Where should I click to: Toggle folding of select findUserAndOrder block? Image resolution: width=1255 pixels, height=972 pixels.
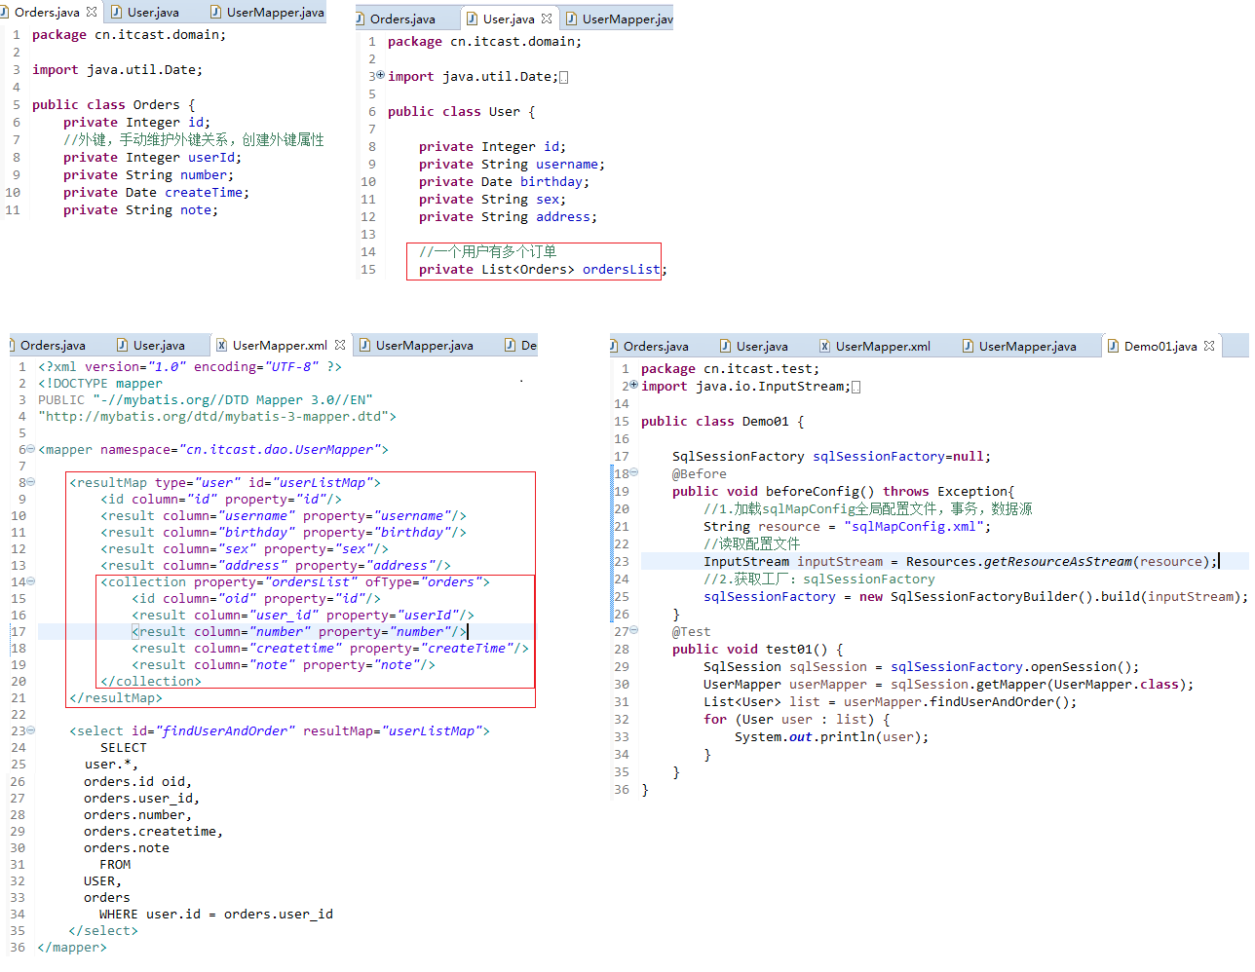coord(31,730)
